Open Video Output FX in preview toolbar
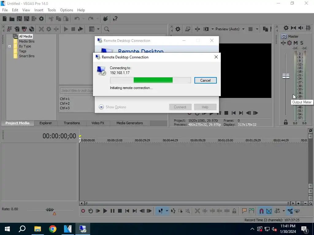This screenshot has height=235, width=314. [x=197, y=29]
